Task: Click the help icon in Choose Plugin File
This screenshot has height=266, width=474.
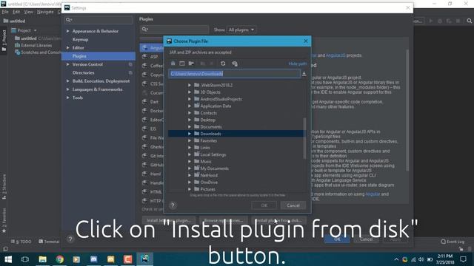Action: [x=173, y=205]
